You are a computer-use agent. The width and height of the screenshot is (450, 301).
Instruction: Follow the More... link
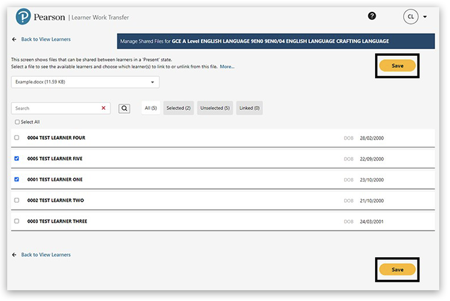[227, 67]
